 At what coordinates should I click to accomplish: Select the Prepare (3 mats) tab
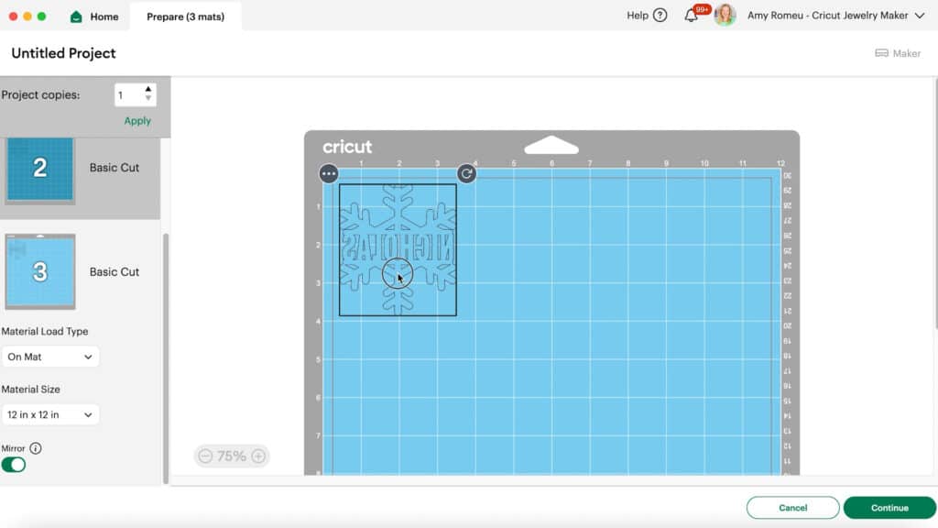pos(185,16)
